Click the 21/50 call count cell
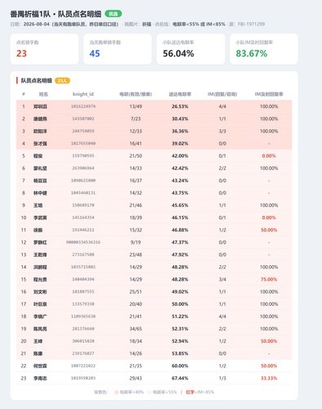This screenshot has height=409, width=322. pos(136,156)
